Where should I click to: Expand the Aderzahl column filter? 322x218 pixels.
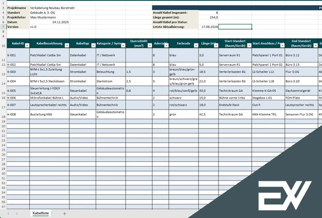(x=166, y=46)
